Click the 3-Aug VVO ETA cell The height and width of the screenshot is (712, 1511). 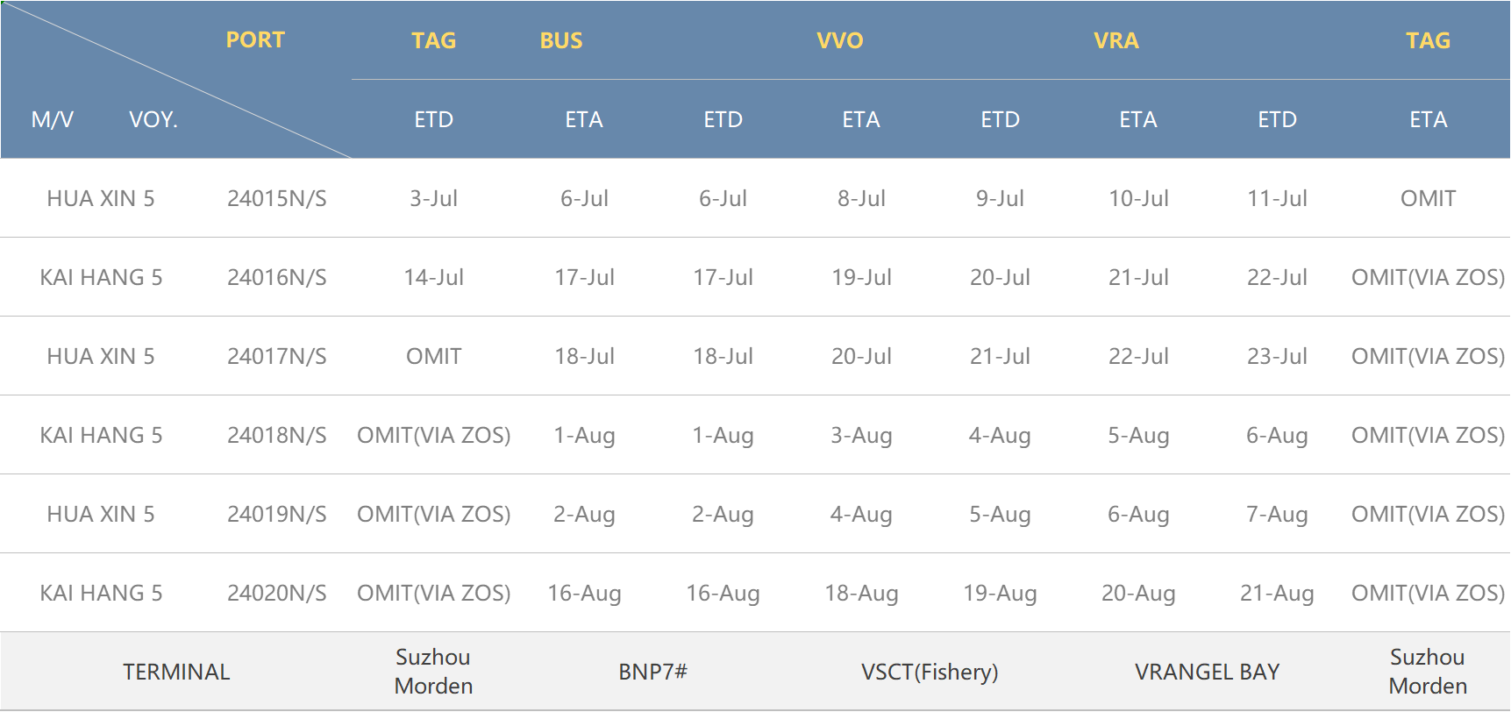862,435
